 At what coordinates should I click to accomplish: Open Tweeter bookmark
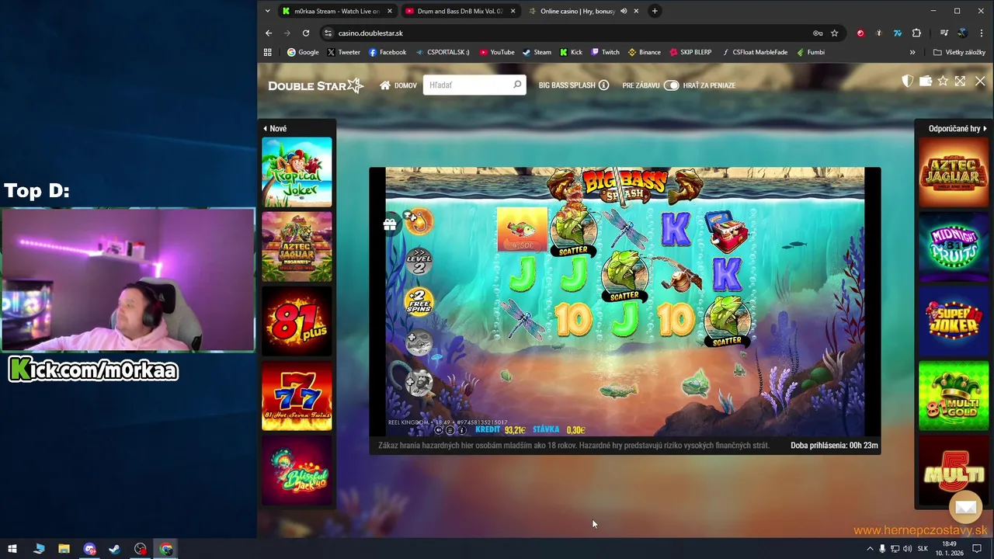coord(343,52)
